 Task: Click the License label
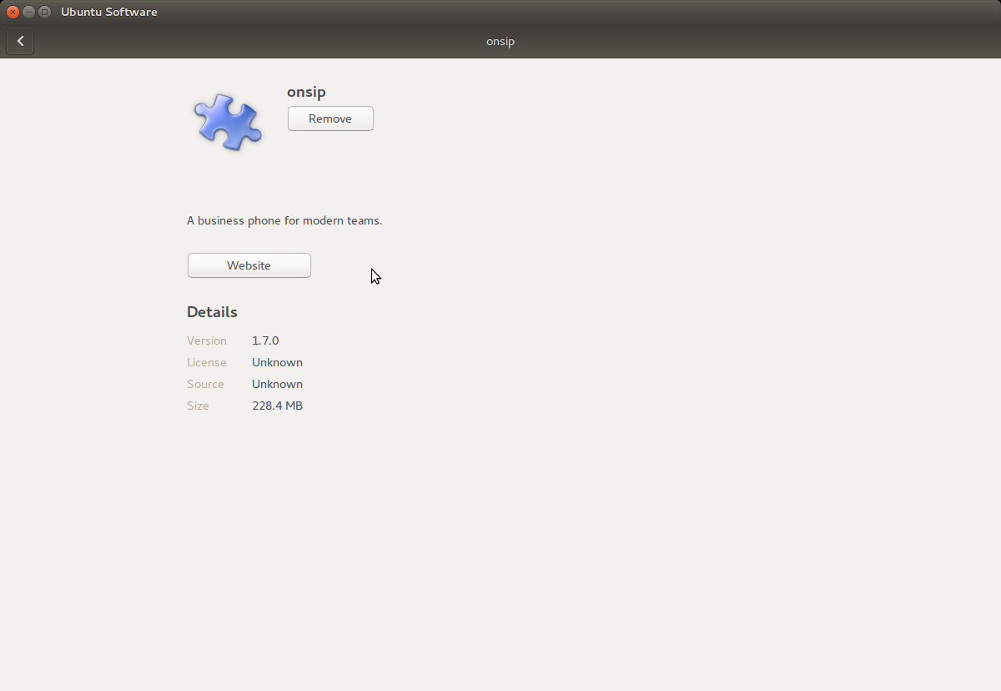point(207,362)
